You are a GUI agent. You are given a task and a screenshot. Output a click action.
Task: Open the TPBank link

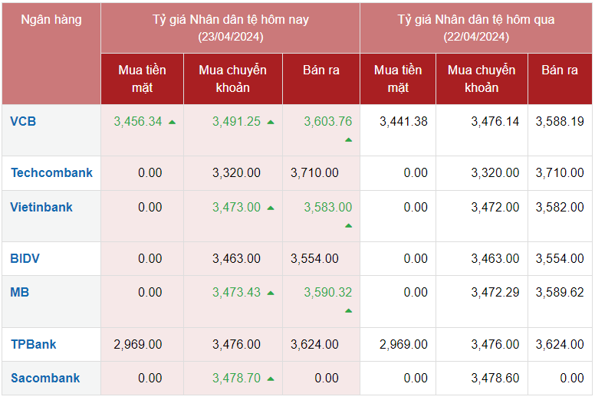coord(34,344)
